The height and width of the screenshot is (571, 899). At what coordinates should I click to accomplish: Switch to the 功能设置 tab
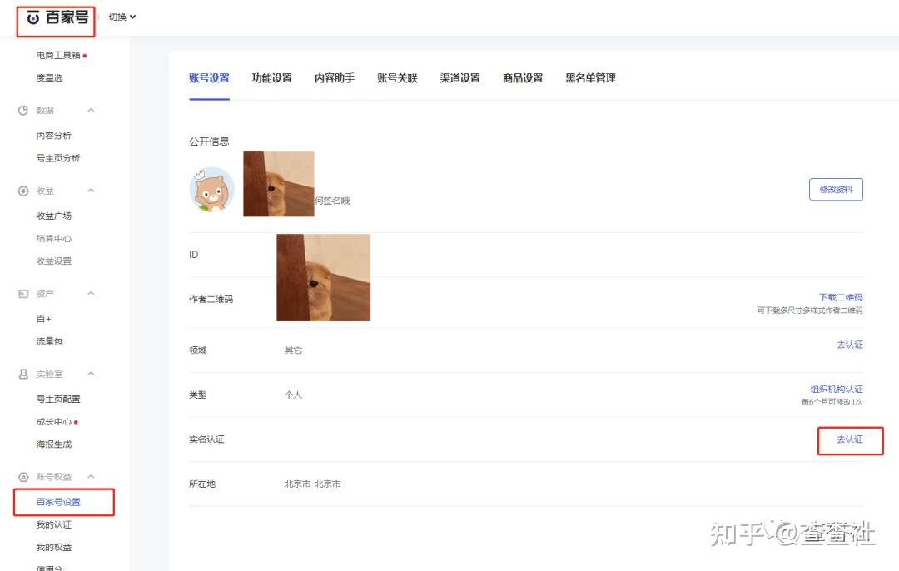tap(271, 77)
